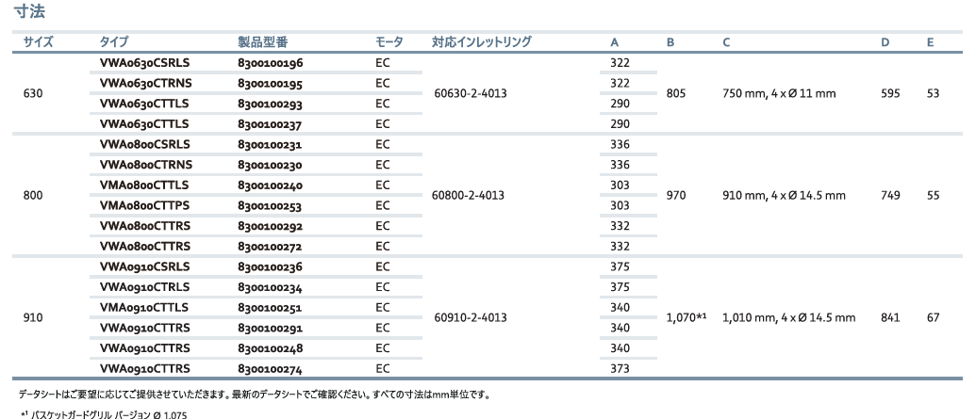Click inlet ring 60630-2-4013
Viewport: 976px width, 419px height.
click(x=471, y=94)
